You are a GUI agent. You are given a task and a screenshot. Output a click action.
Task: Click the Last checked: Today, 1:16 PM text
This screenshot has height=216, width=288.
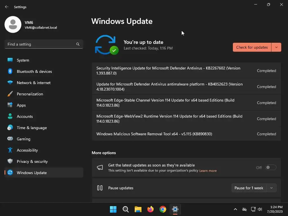(x=148, y=48)
